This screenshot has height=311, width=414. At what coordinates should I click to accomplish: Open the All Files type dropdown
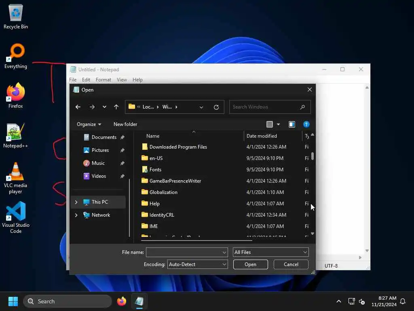click(270, 252)
